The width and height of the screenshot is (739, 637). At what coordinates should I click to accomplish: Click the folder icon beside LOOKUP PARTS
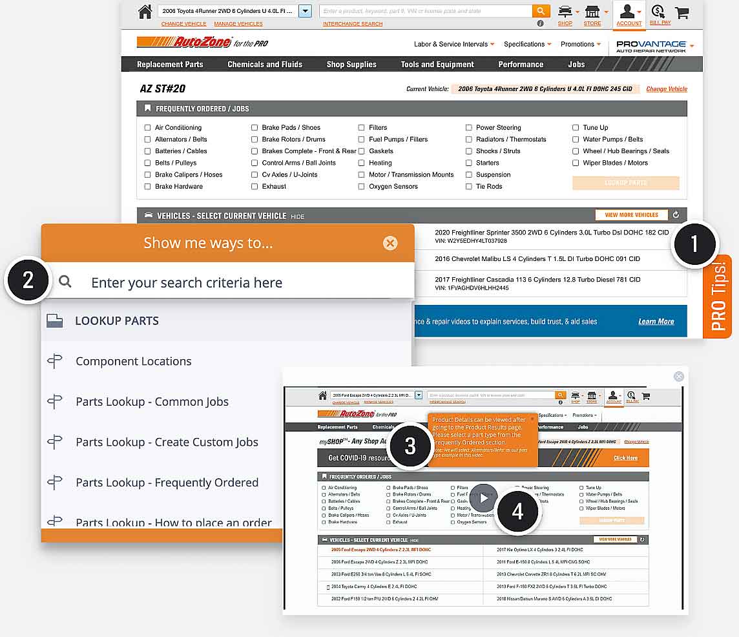(x=55, y=320)
